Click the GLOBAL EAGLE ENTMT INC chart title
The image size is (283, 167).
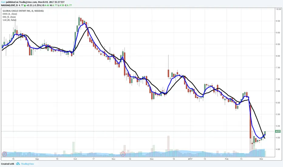click(x=18, y=10)
